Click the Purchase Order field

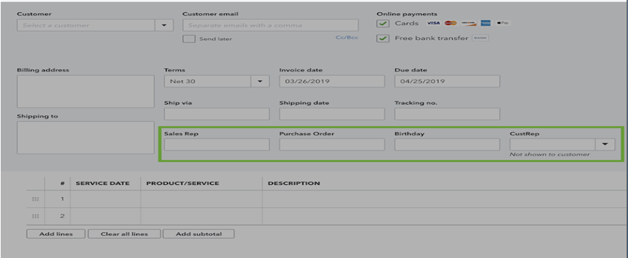click(x=332, y=145)
